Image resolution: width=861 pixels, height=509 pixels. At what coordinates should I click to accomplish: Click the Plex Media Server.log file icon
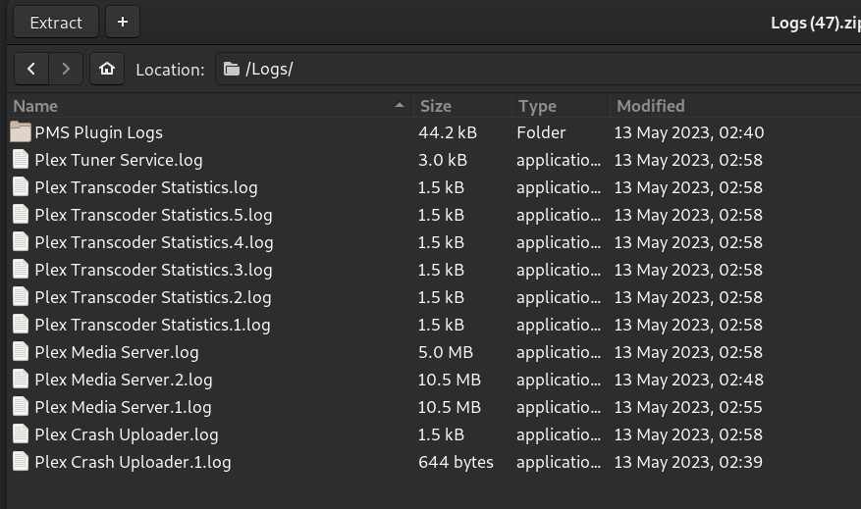click(21, 352)
